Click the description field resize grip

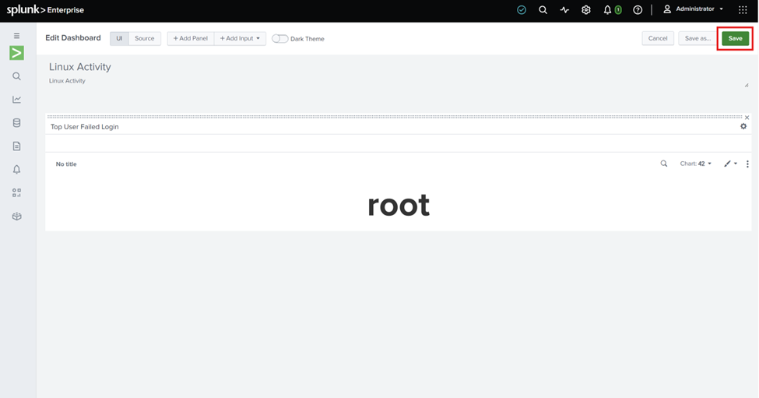[x=747, y=85]
